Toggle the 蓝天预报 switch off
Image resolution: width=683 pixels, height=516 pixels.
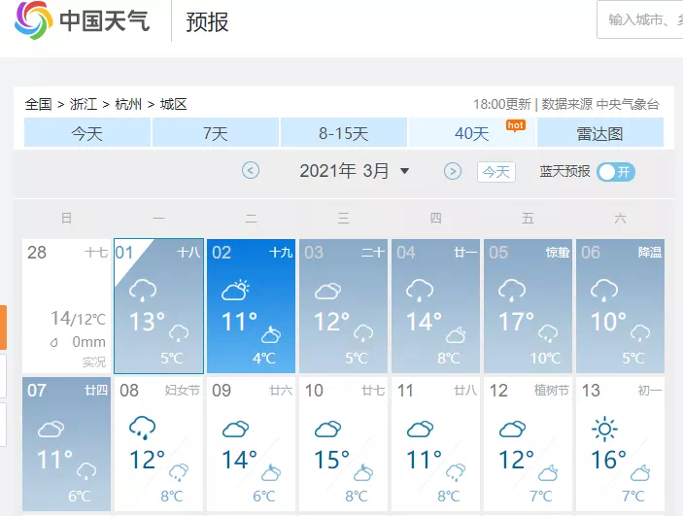616,172
